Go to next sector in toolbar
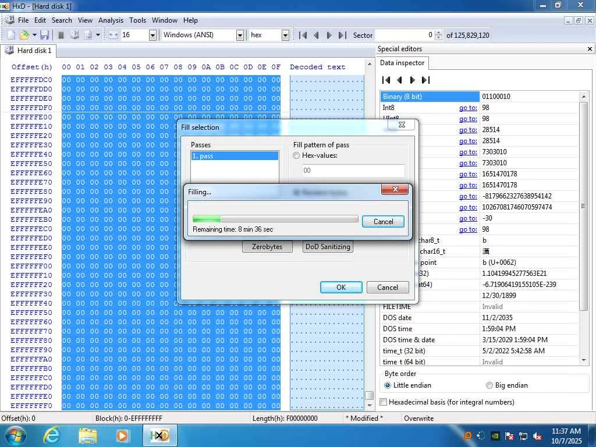596x447 pixels. 329,36
